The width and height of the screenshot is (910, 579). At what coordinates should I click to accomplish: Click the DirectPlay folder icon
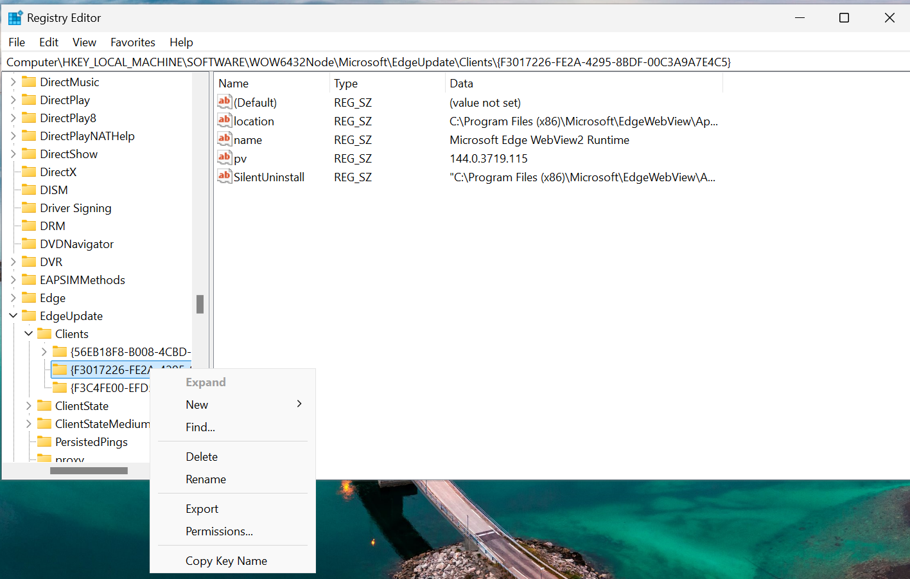pyautogui.click(x=29, y=100)
